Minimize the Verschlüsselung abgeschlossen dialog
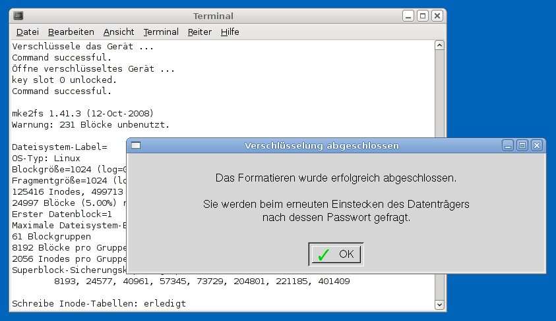556x321 pixels. coord(508,145)
